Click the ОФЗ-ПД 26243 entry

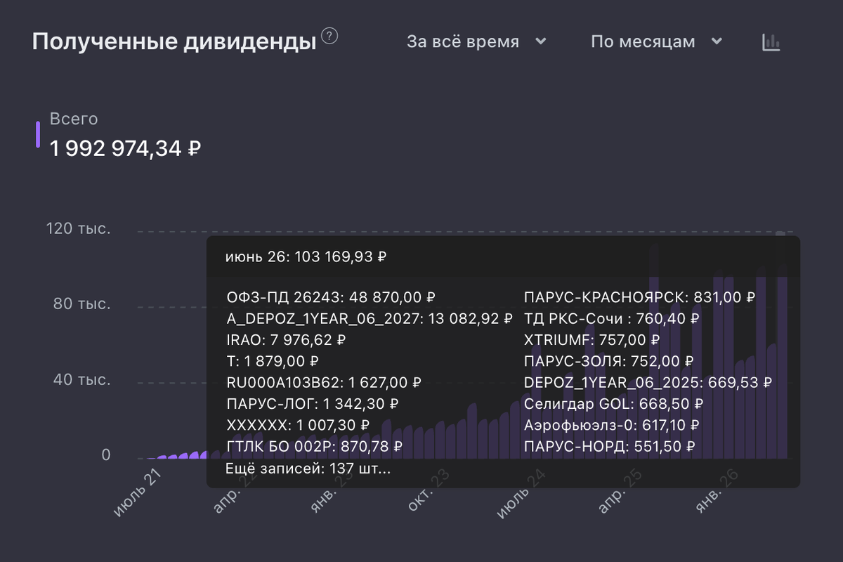pos(332,297)
